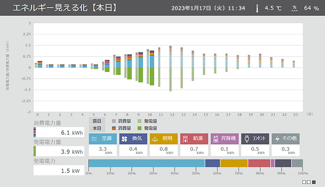
Task: Select the 本日 legend tab
Action: click(x=97, y=128)
